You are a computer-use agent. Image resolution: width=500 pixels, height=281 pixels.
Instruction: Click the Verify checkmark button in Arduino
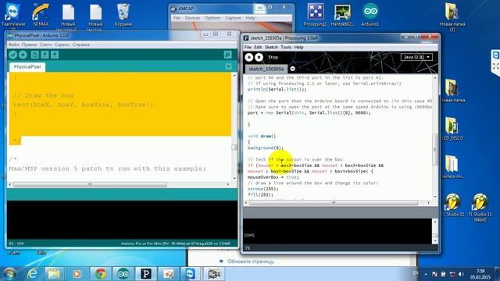click(x=12, y=55)
